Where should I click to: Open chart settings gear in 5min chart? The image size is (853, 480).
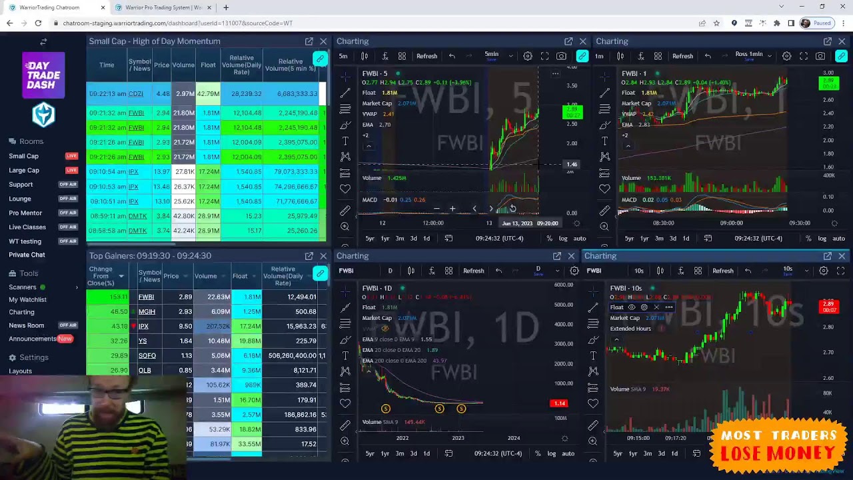coord(528,56)
